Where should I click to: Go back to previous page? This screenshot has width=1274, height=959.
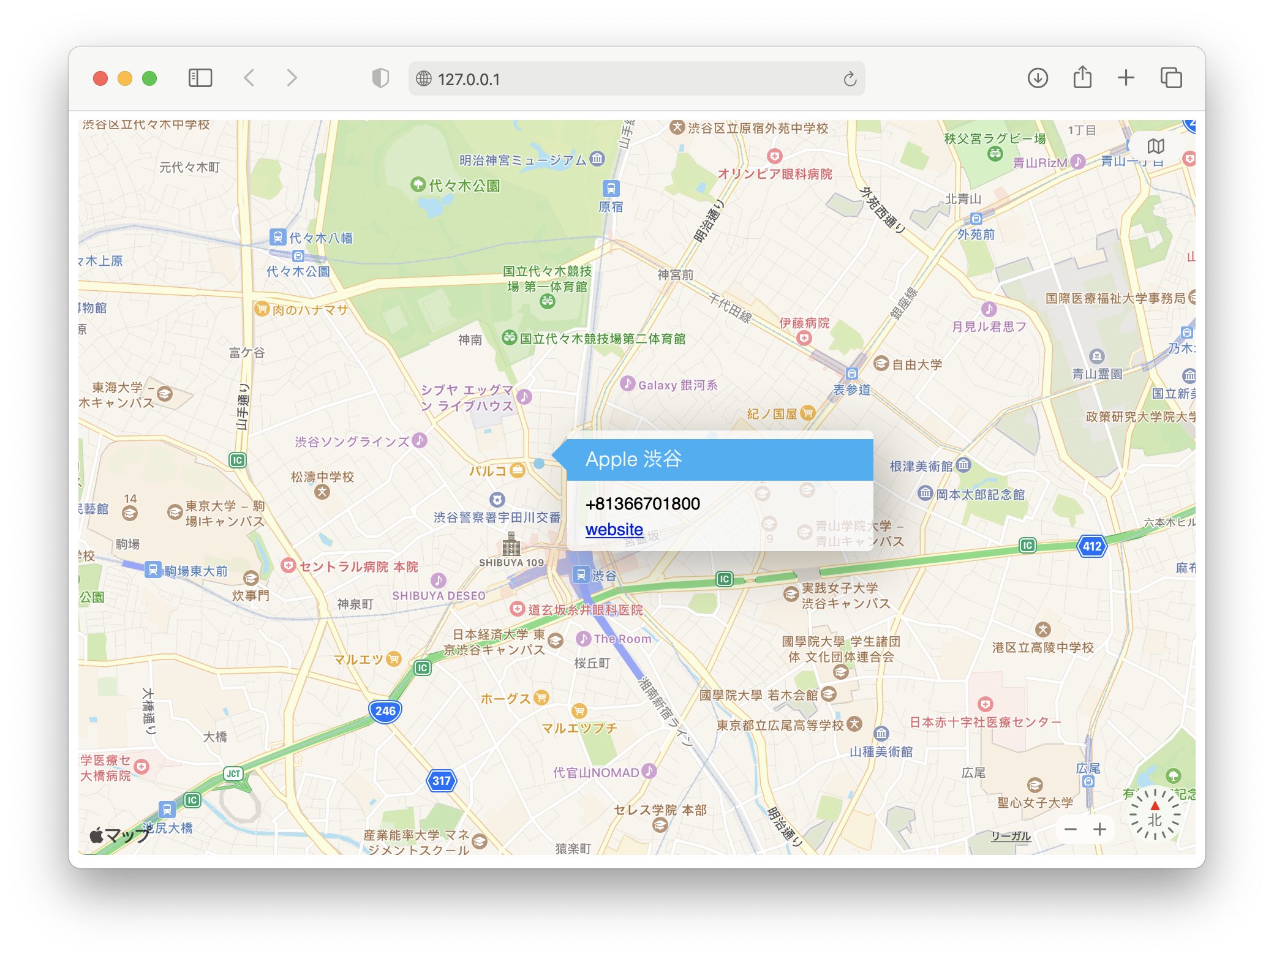coord(249,78)
